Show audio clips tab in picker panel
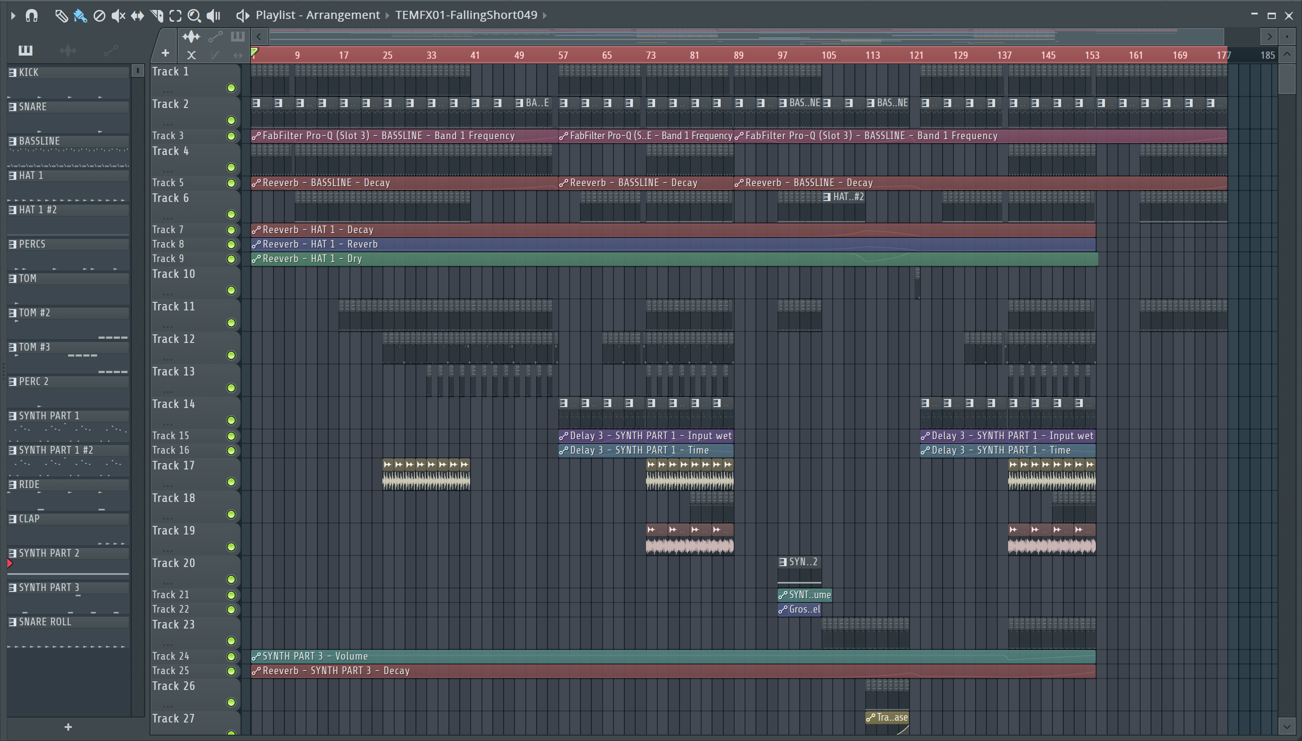The image size is (1302, 741). tap(68, 51)
